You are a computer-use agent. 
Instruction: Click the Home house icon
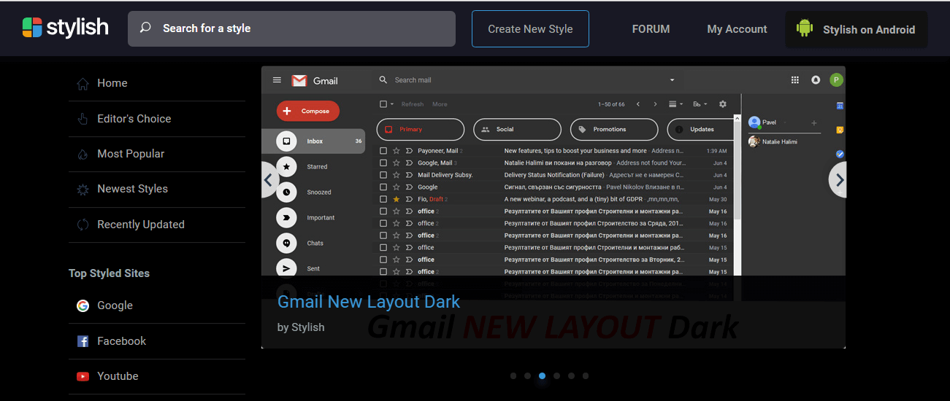click(x=83, y=84)
